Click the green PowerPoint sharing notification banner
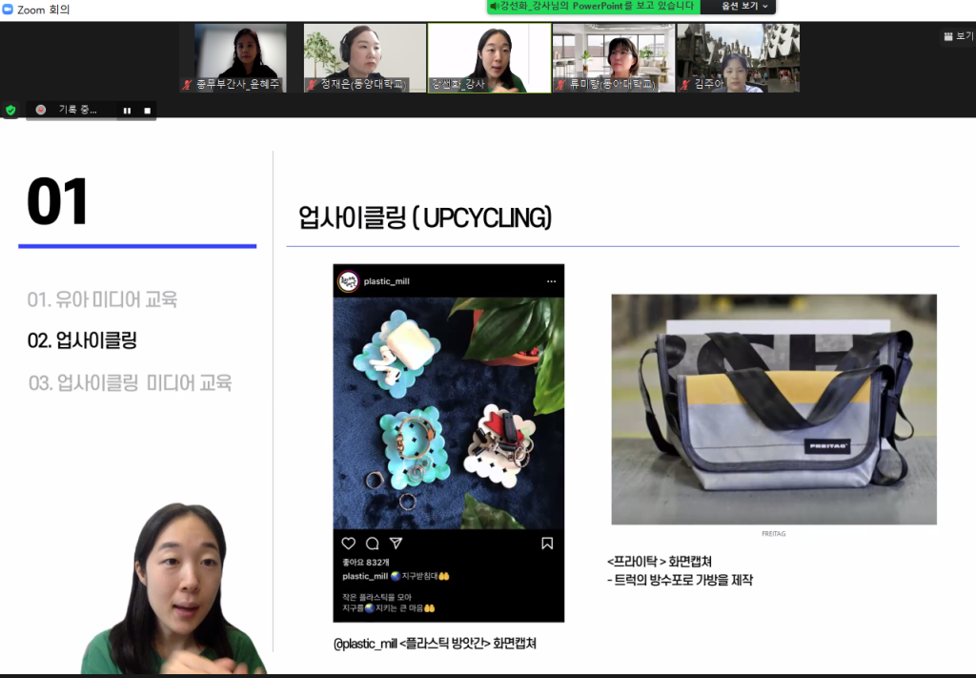The height and width of the screenshot is (678, 976). coord(594,7)
